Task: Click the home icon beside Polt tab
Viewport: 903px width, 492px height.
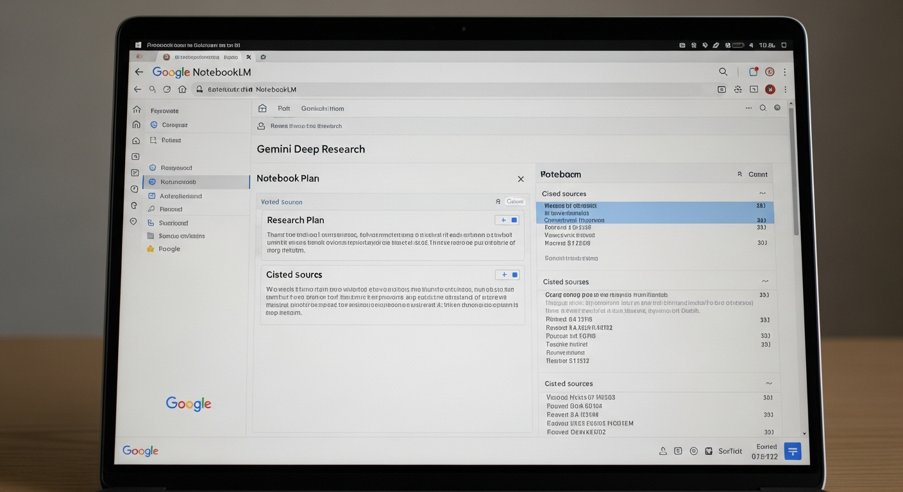Action: [x=262, y=109]
